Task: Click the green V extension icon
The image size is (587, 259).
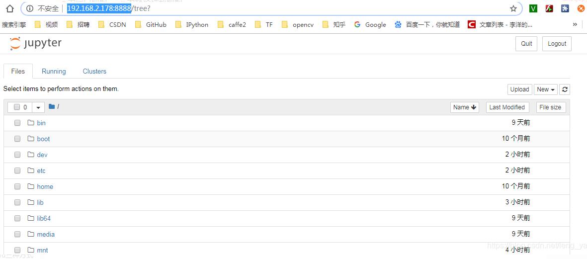Action: point(533,8)
